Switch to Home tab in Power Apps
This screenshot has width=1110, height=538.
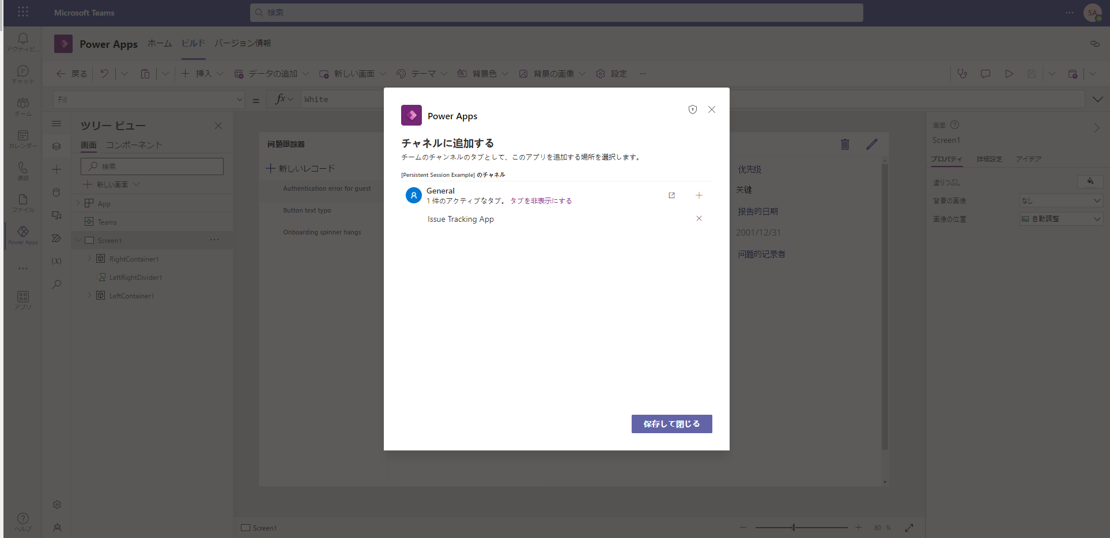[x=160, y=43]
